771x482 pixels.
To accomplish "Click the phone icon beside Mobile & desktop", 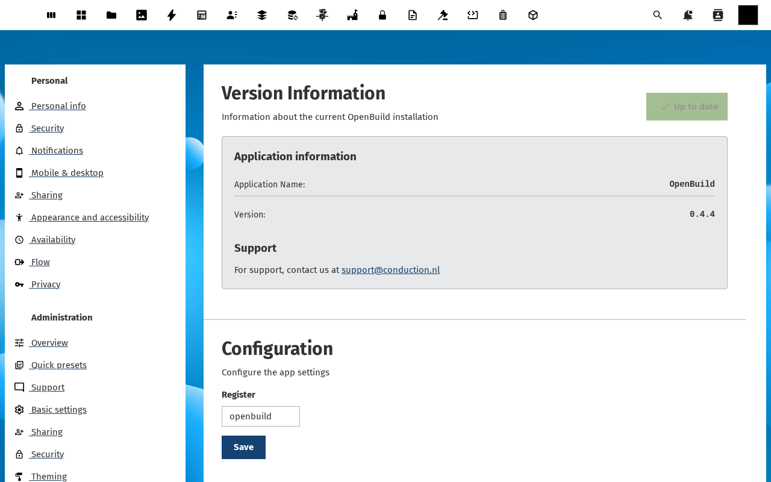I will coord(19,173).
